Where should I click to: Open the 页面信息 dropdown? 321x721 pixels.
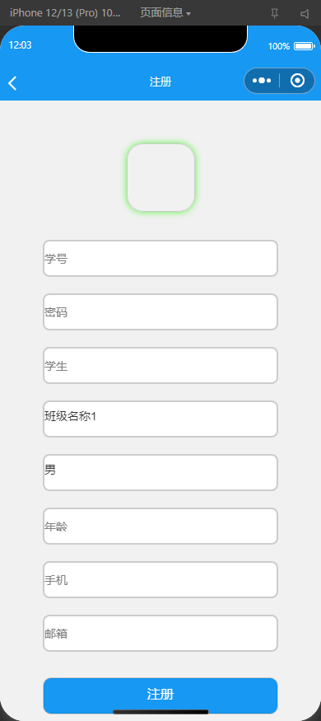(165, 13)
